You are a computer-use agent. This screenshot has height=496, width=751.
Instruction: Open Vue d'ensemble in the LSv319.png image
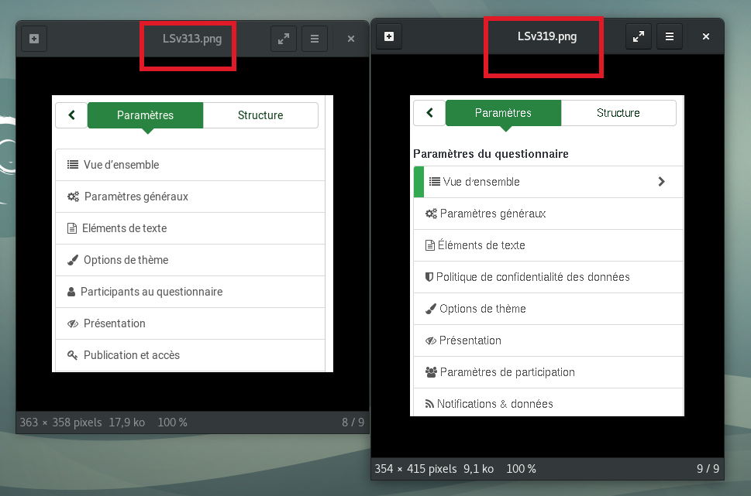click(549, 182)
